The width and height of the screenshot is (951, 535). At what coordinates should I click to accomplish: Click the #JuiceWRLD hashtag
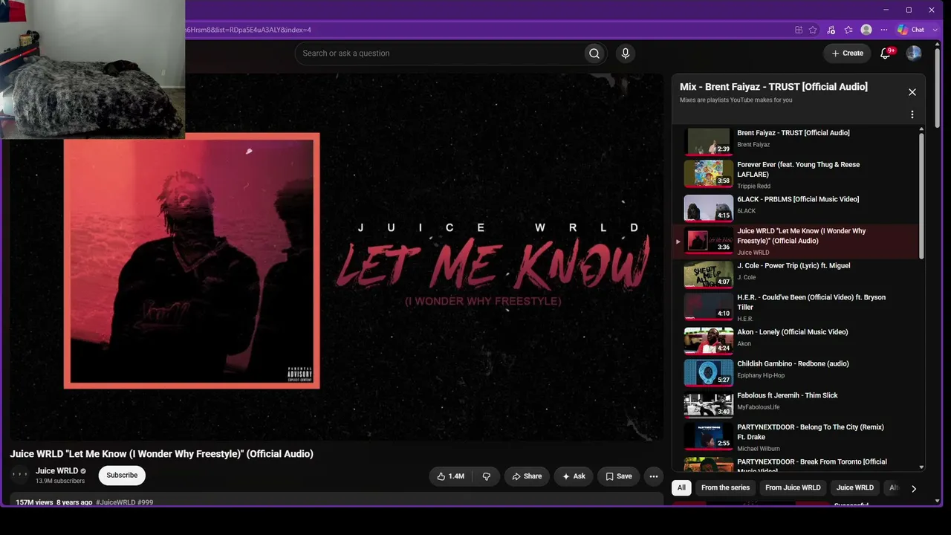(115, 503)
